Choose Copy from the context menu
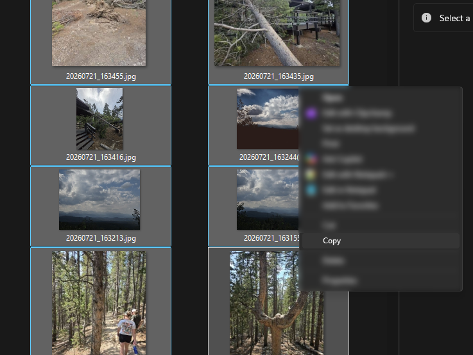Viewport: 473px width, 355px height. tap(381, 241)
